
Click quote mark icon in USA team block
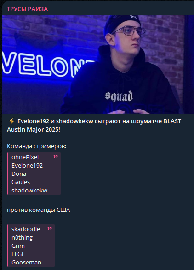click(50, 228)
